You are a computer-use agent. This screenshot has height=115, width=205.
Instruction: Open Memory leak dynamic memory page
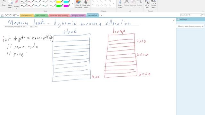[191, 26]
